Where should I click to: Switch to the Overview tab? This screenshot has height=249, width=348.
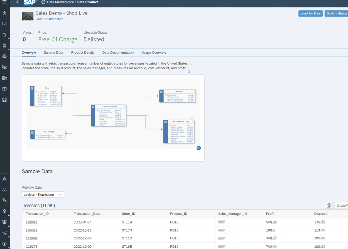tap(29, 53)
